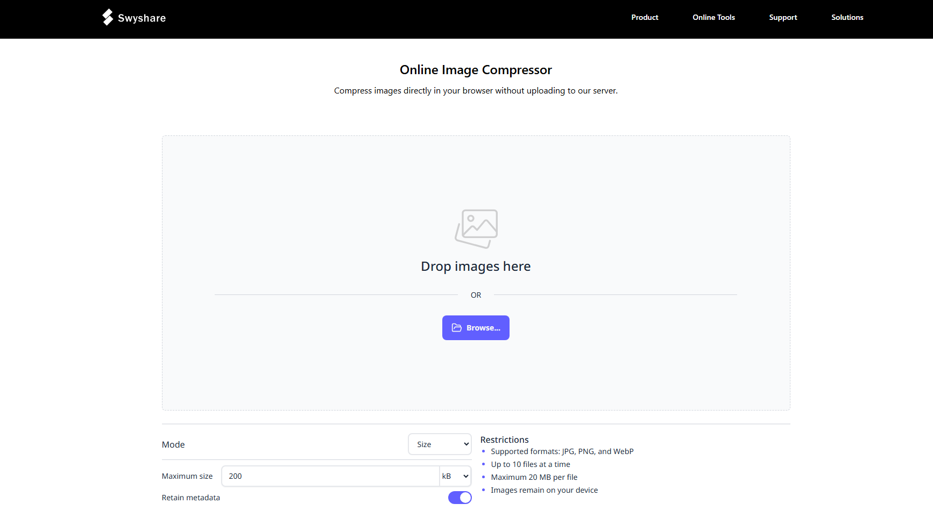Open the kB unit dropdown
The image size is (933, 518).
point(455,476)
